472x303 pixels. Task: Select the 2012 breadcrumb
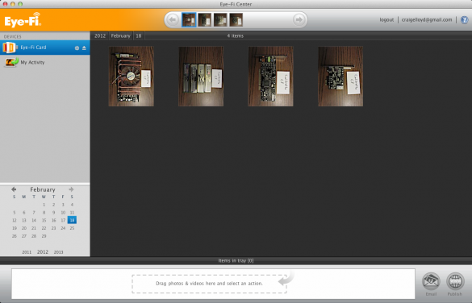[x=100, y=35]
